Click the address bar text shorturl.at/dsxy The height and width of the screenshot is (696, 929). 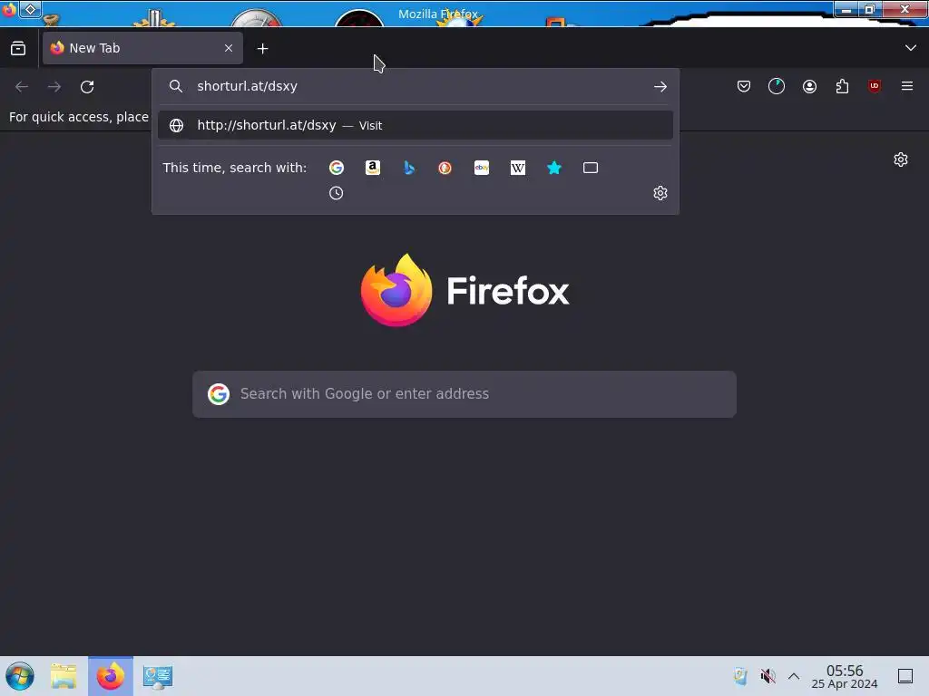coord(247,86)
